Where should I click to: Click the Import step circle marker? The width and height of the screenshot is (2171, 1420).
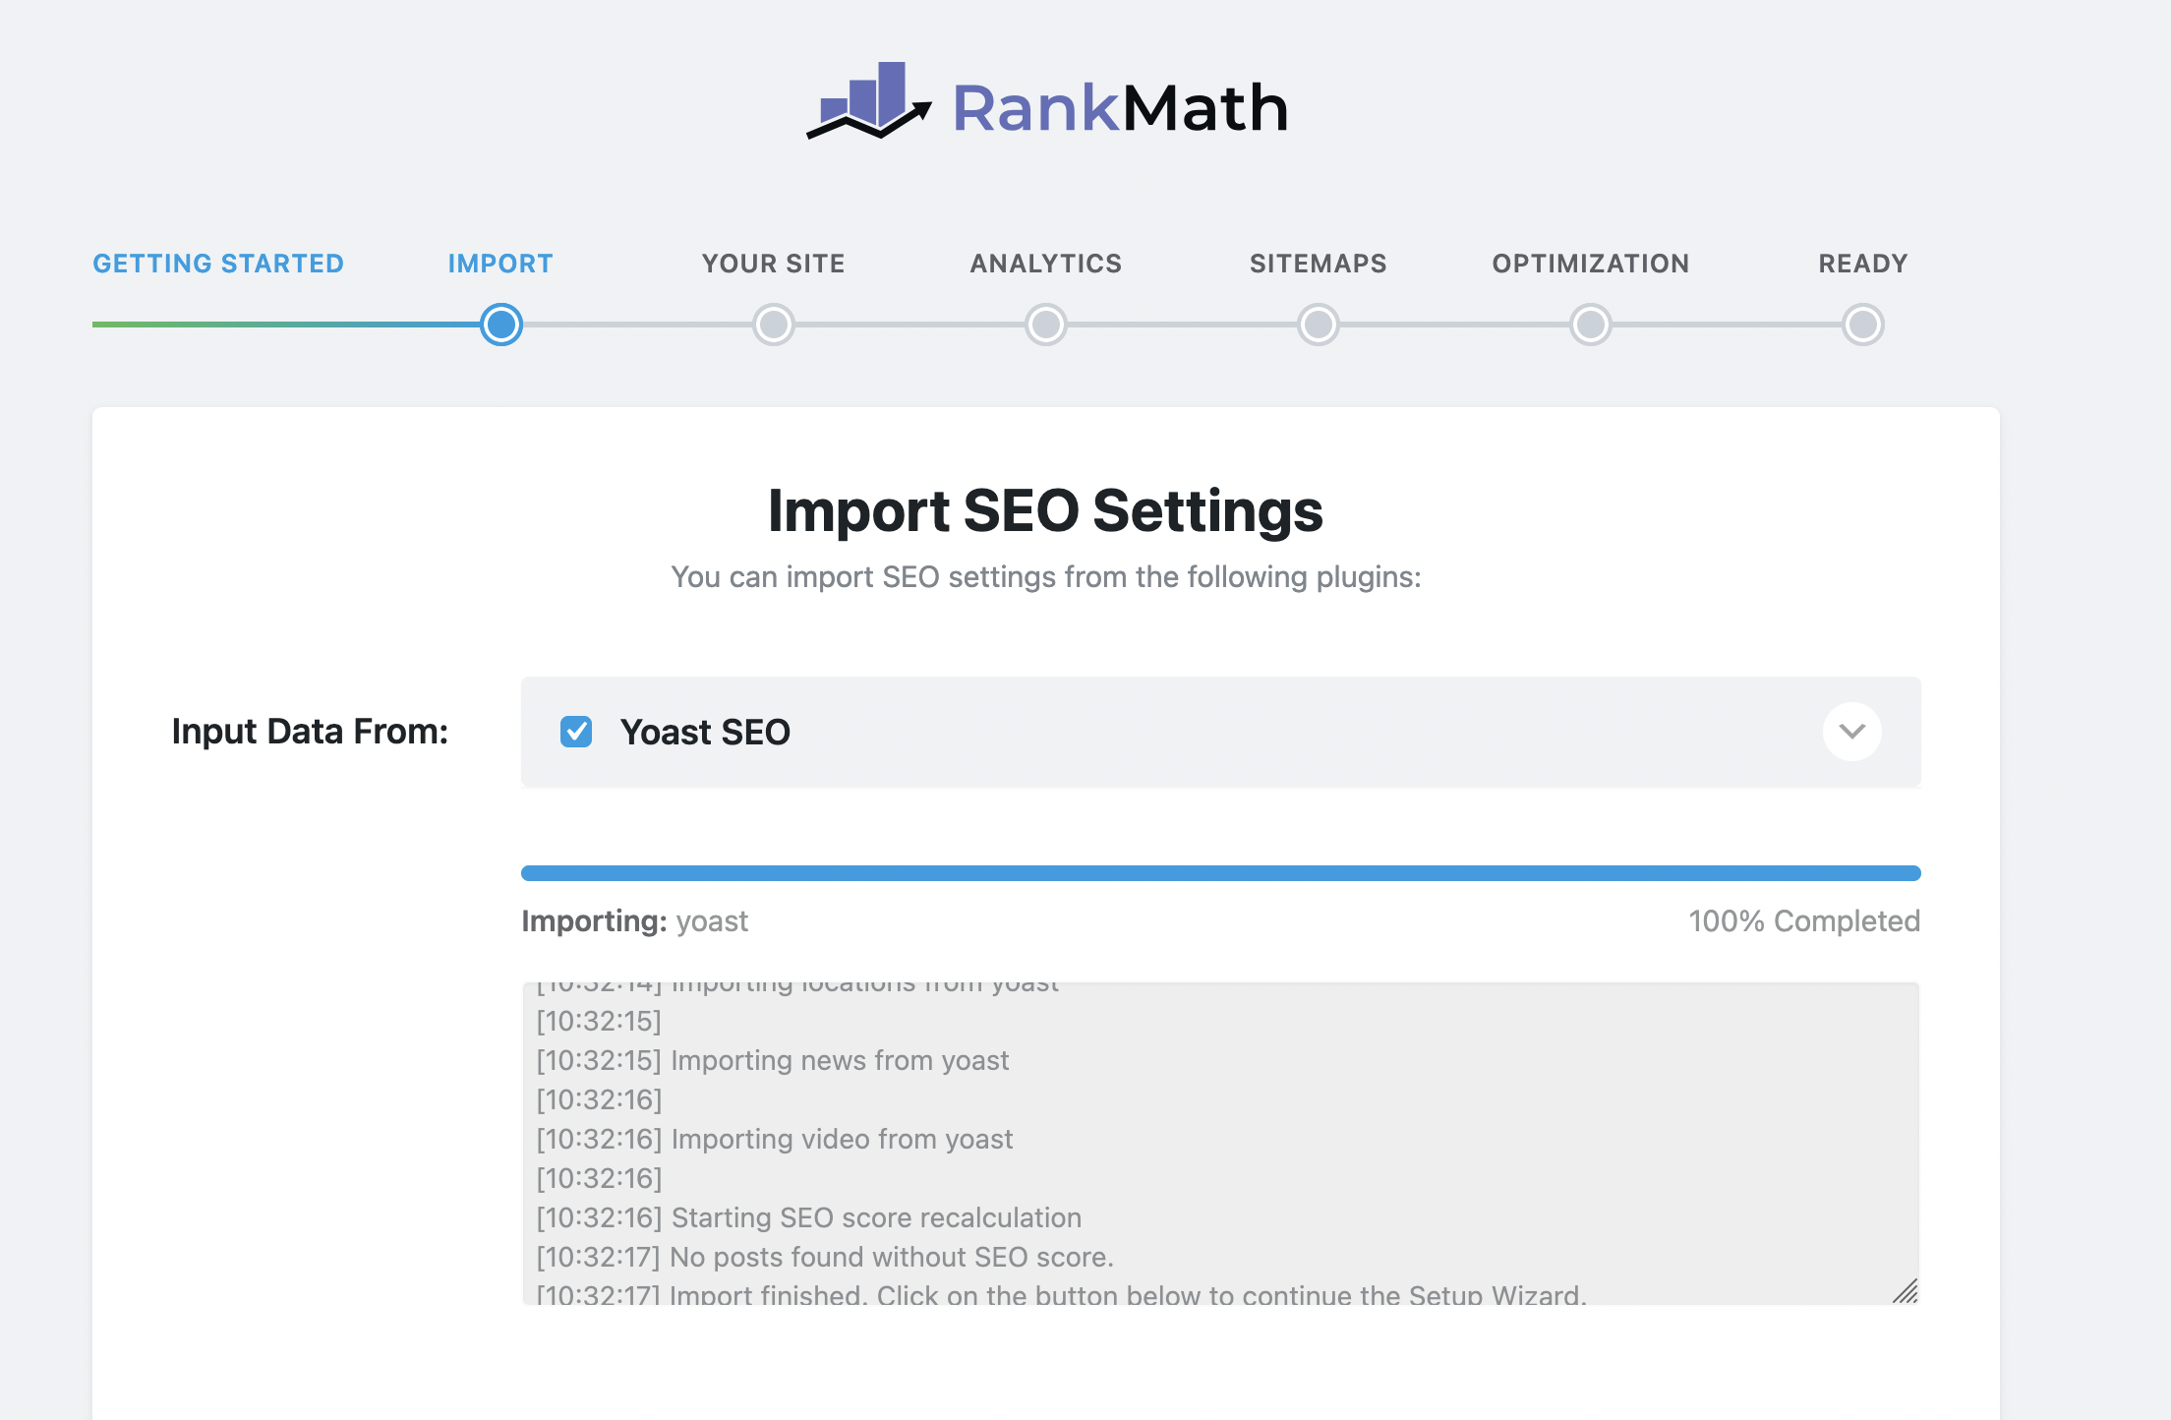point(501,325)
